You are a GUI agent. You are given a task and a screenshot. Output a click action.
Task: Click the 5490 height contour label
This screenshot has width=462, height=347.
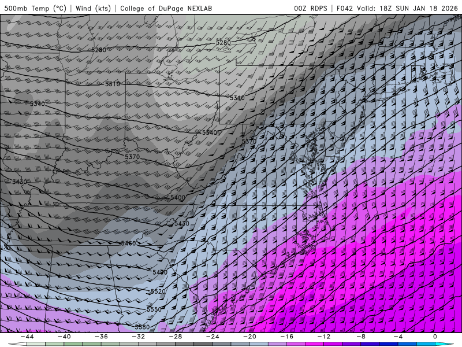click(x=160, y=272)
